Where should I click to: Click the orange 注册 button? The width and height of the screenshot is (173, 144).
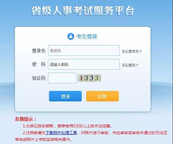103,96
